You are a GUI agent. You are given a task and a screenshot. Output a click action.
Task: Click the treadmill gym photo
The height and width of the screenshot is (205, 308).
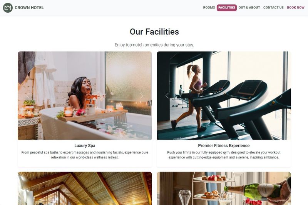(224, 95)
